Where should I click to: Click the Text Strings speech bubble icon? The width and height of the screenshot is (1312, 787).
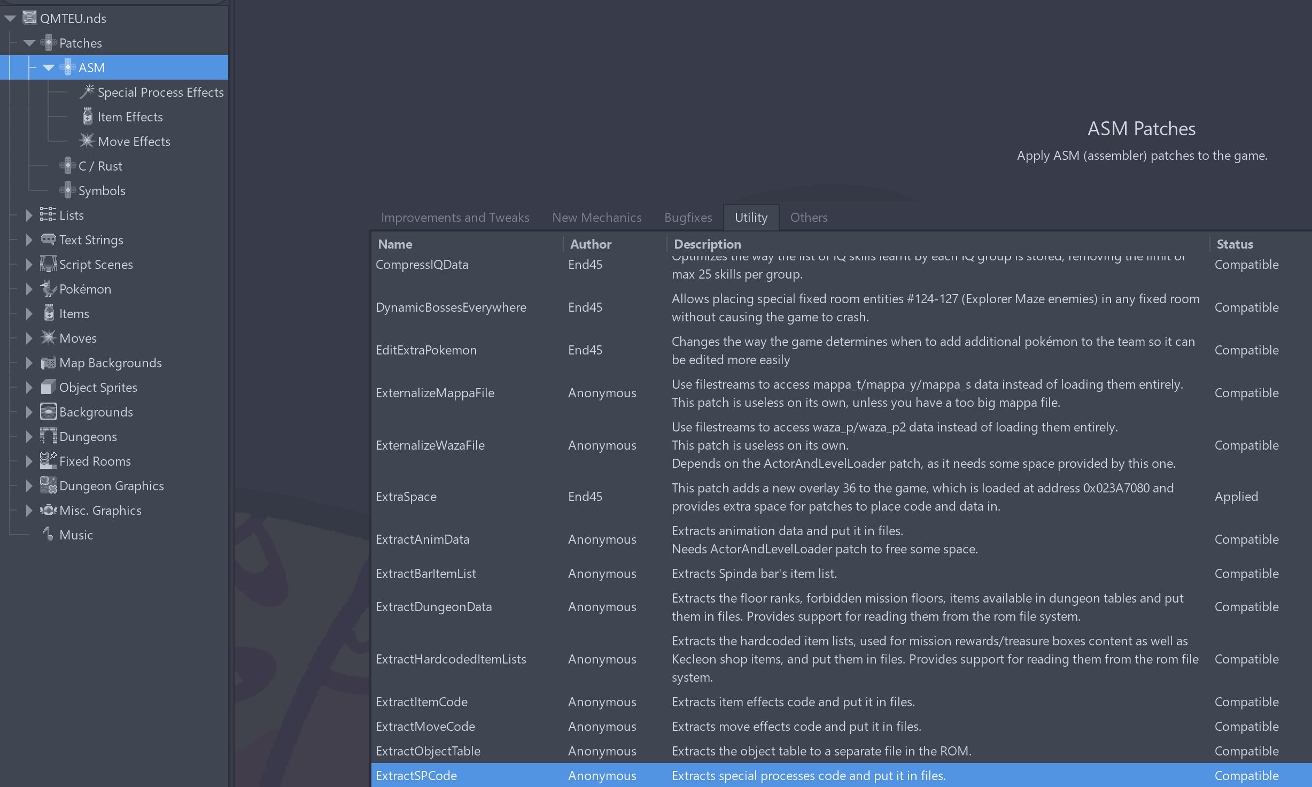[48, 240]
